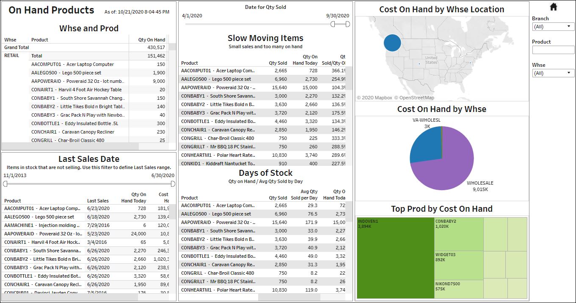Click the INDOVEN1 treemap tile

point(395,258)
